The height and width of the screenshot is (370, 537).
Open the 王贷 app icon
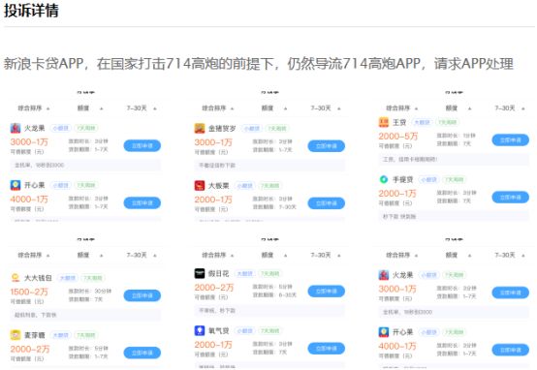(384, 122)
